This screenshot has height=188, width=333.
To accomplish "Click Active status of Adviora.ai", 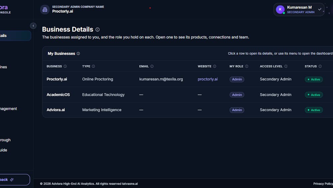I will 314,110.
